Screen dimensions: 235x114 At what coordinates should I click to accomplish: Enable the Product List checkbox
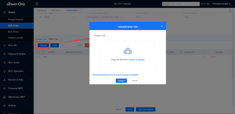107,35
